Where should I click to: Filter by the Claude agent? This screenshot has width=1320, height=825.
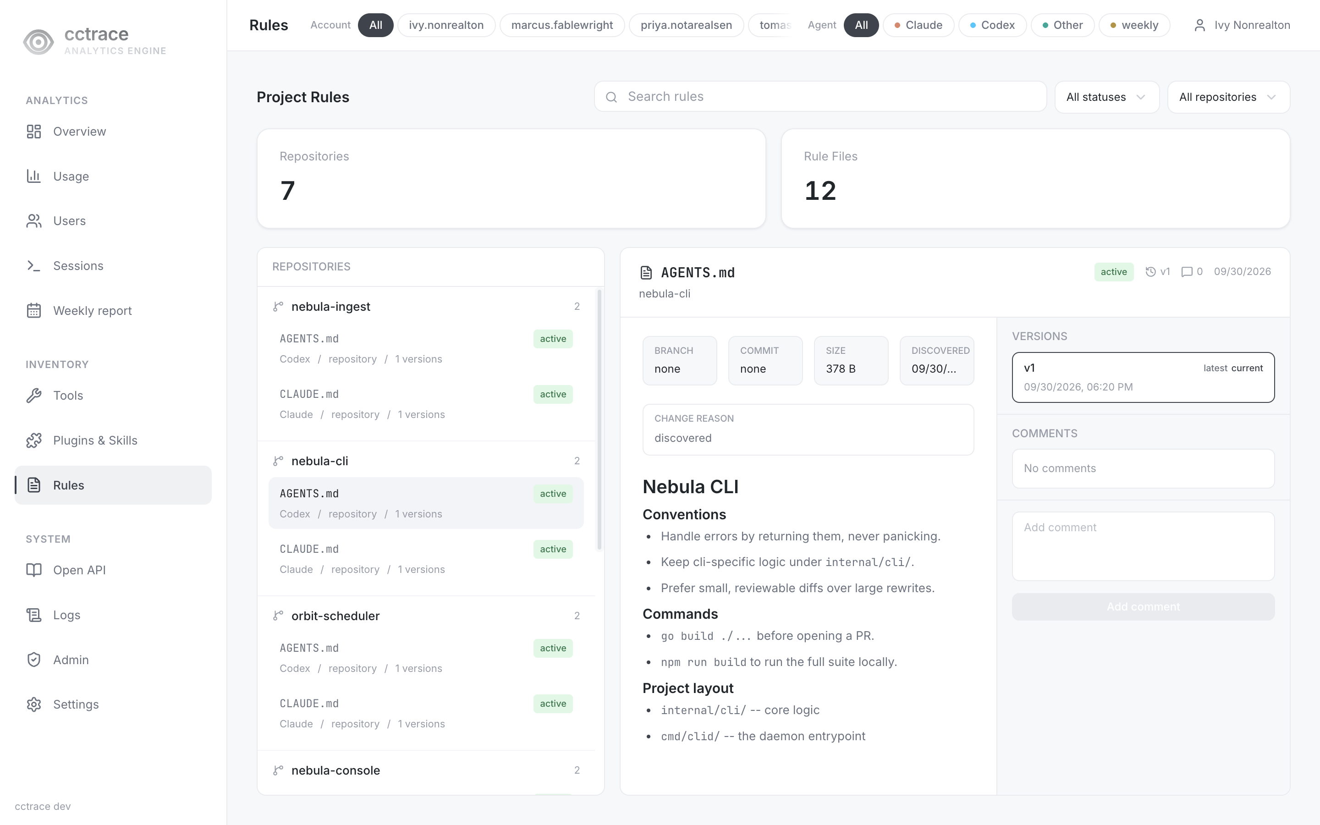(918, 25)
